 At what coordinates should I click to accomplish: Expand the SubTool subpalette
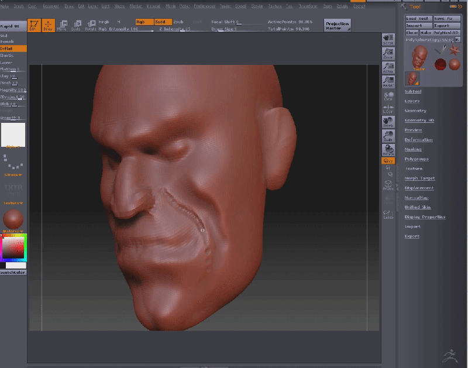coord(413,91)
